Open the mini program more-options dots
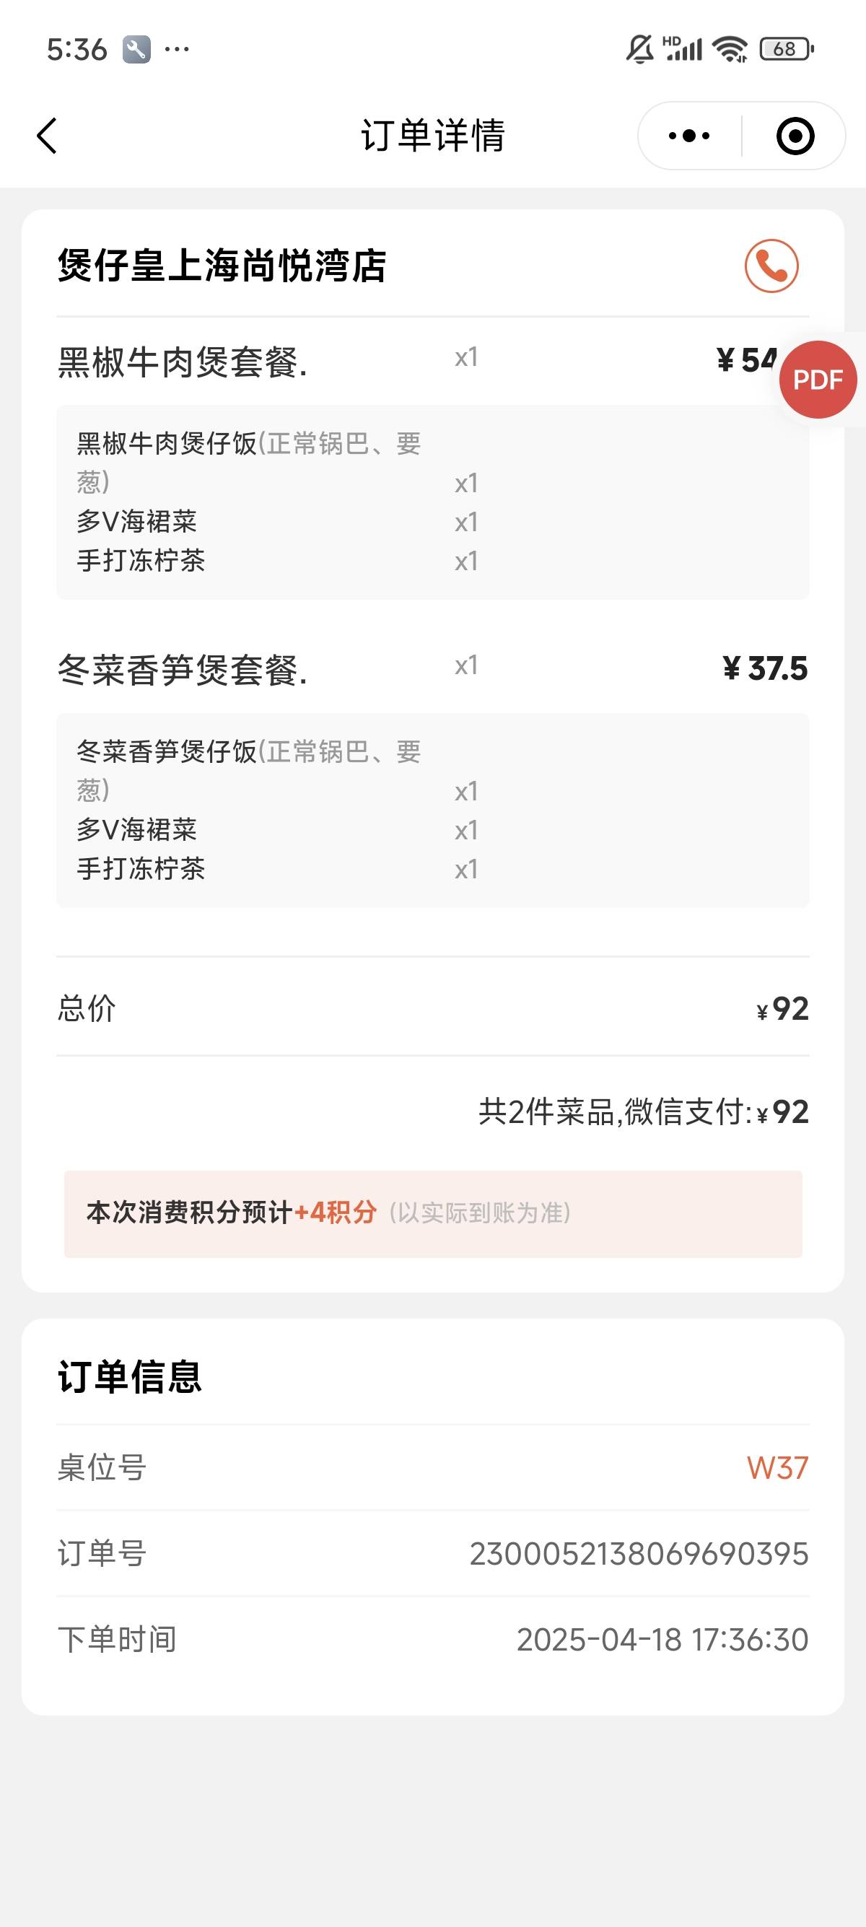The image size is (866, 1927). point(688,136)
